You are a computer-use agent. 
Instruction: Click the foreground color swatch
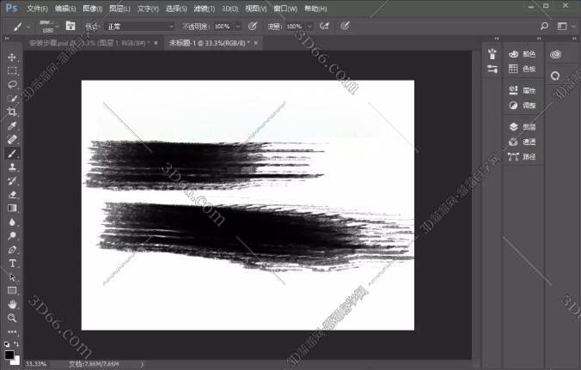click(9, 354)
